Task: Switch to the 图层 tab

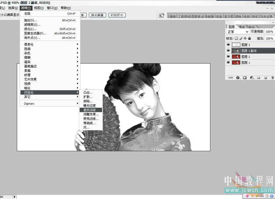Action: (x=232, y=27)
